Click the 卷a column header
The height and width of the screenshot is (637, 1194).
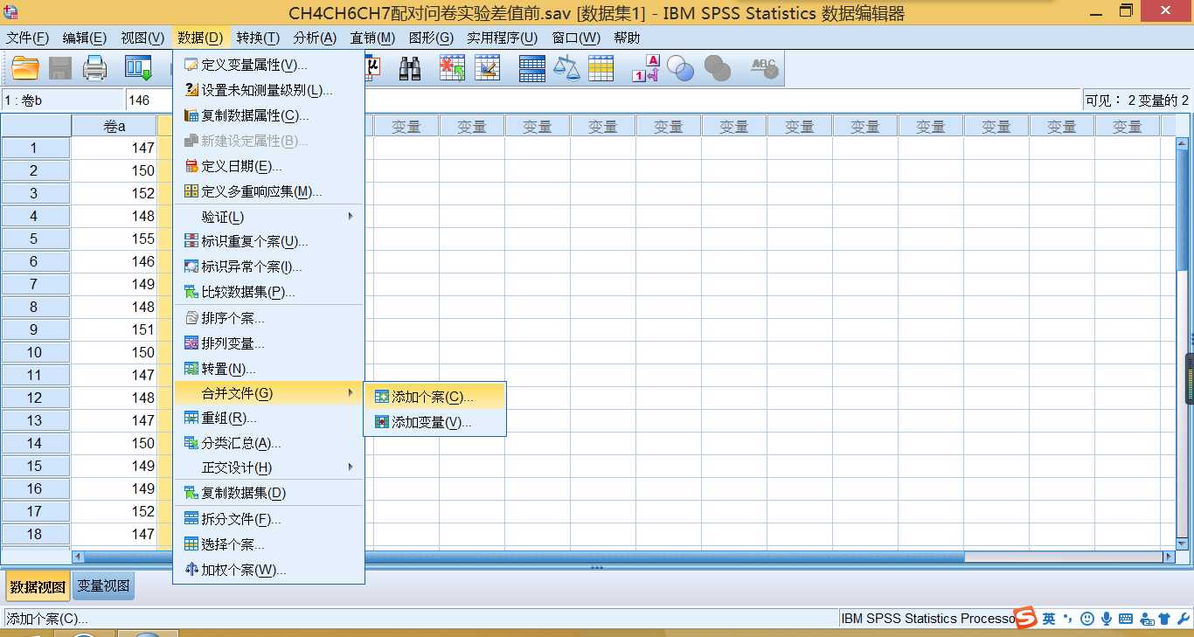[115, 126]
